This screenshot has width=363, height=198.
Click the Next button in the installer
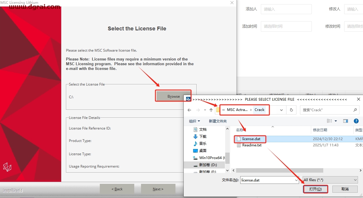click(158, 189)
